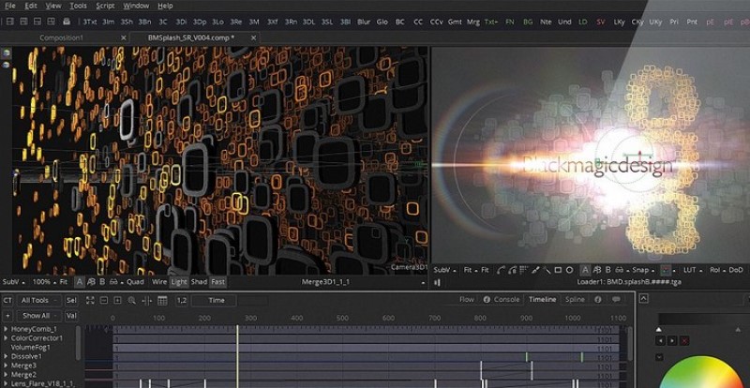Open the Script menu
The height and width of the screenshot is (388, 750).
click(x=105, y=6)
